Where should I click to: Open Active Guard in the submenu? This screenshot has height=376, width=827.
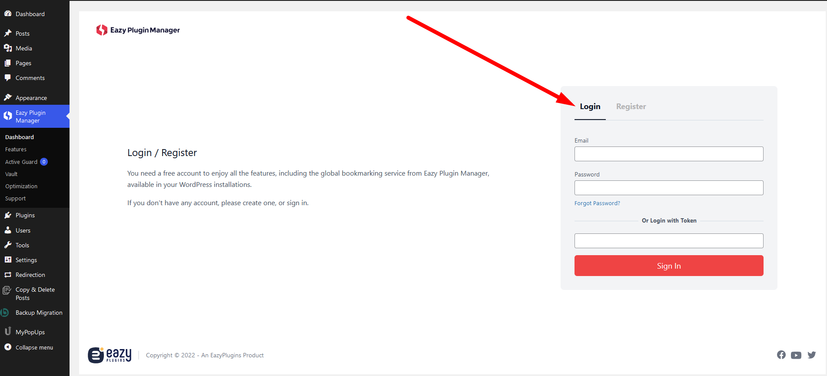[x=21, y=162]
